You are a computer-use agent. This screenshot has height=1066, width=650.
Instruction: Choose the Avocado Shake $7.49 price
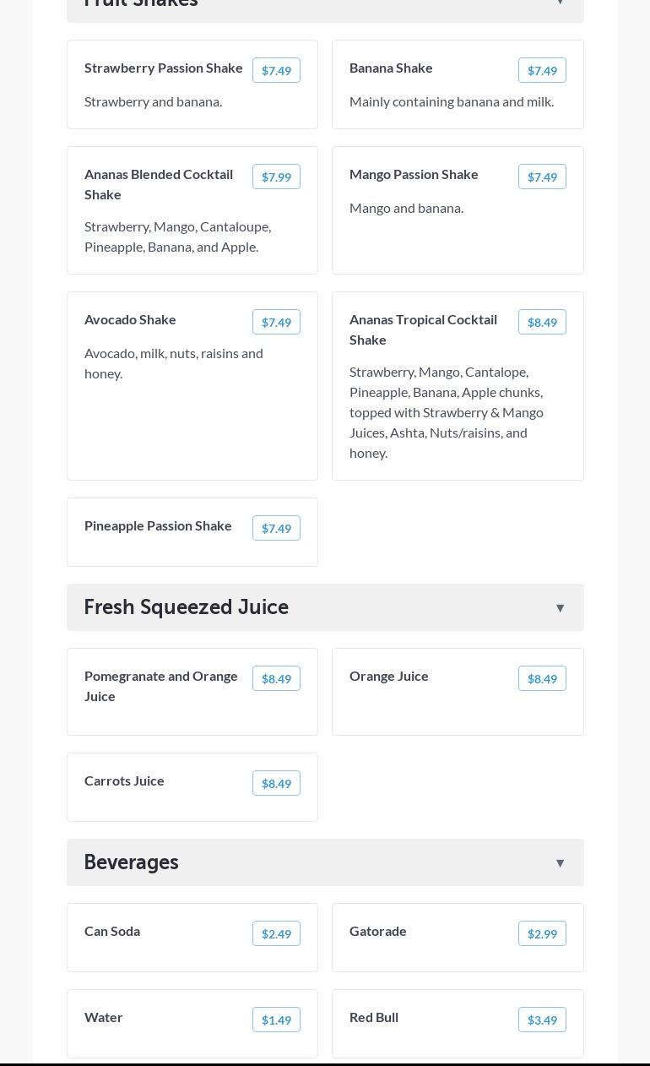276,322
